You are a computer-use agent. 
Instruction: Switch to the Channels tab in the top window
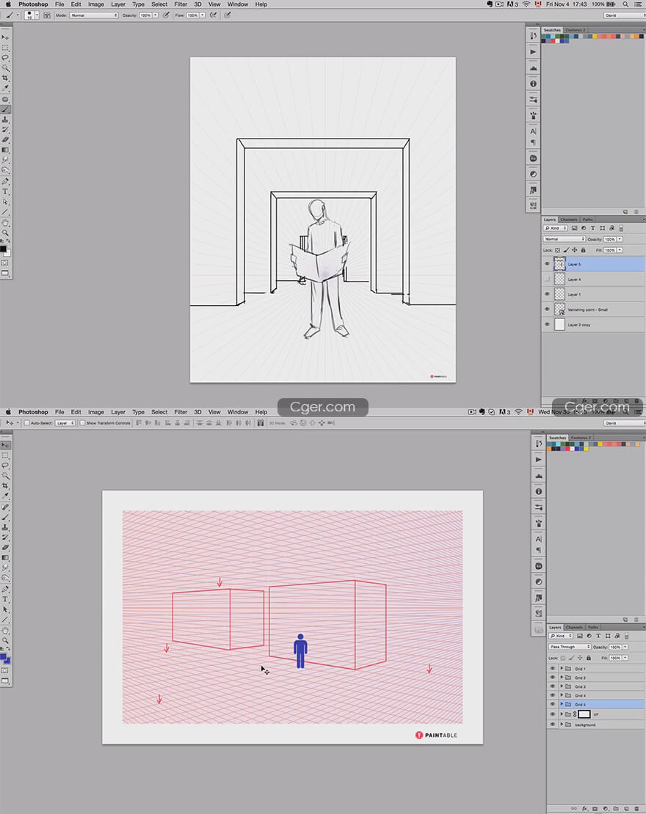click(x=569, y=219)
